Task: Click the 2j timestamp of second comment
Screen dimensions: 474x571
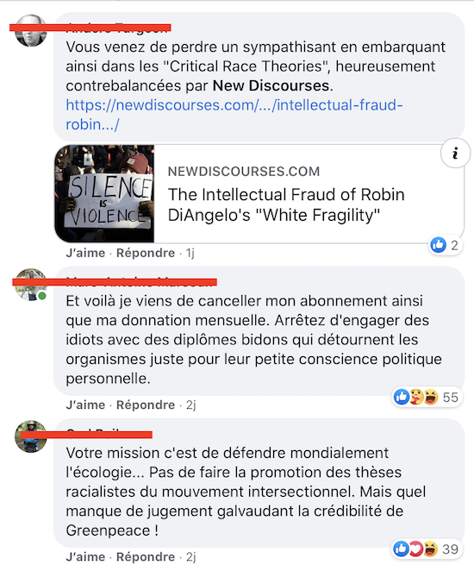Action: point(191,405)
